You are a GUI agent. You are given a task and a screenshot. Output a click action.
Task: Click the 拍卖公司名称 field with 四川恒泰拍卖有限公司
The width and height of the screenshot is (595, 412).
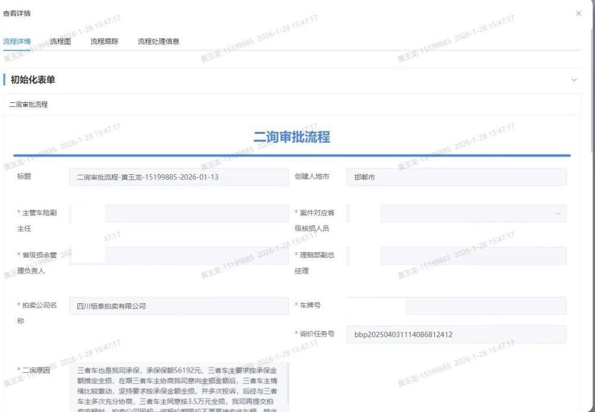click(x=178, y=306)
